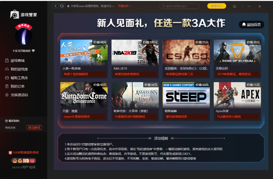This screenshot has height=179, width=273.
Task: Select the Apex Legends game cover
Action: click(237, 95)
